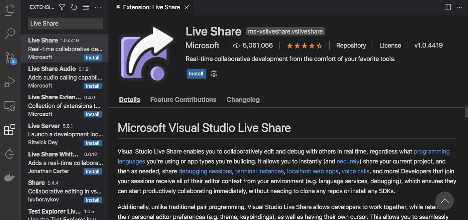Open the Explorer view in activity bar
Image resolution: width=468 pixels, height=220 pixels.
click(x=10, y=10)
